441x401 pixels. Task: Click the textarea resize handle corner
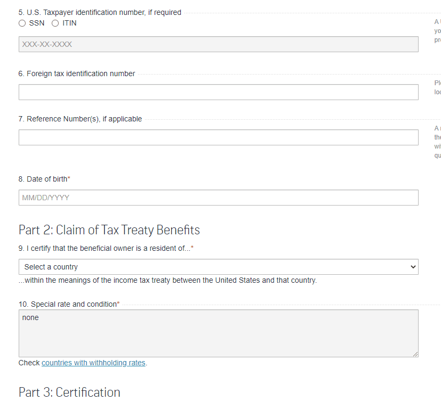[x=415, y=354]
